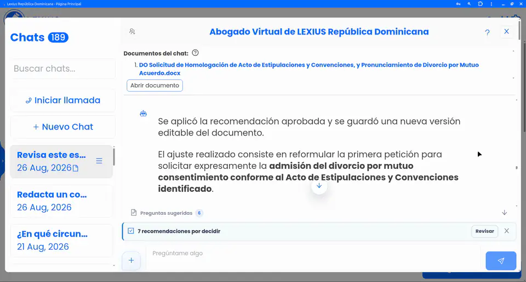Click the Preguntas sugeridas document icon

pyautogui.click(x=134, y=213)
